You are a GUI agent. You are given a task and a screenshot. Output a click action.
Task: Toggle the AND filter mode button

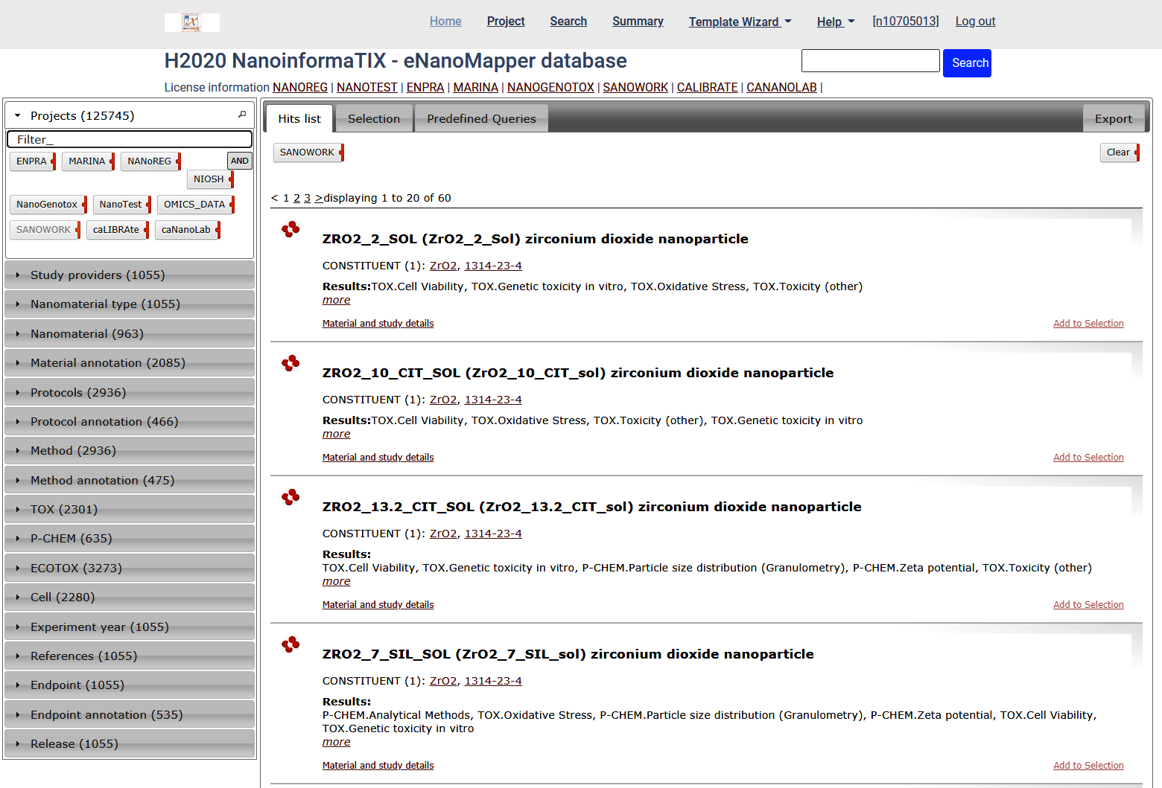click(x=239, y=161)
